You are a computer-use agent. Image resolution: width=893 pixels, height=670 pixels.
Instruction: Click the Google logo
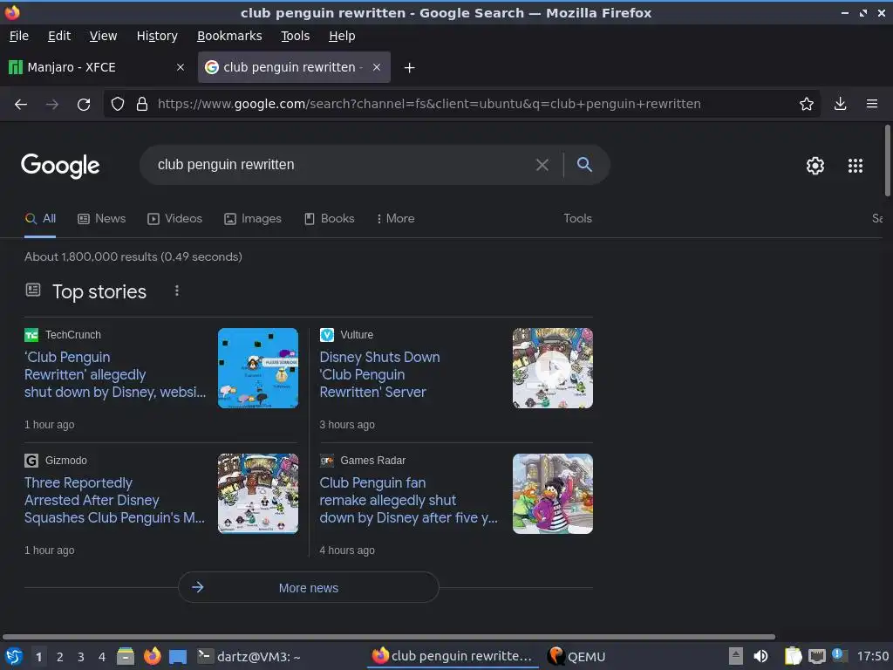pos(60,166)
